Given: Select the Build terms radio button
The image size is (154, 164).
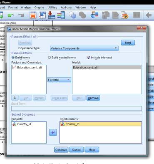Looking at the screenshot, I should [x=13, y=58].
